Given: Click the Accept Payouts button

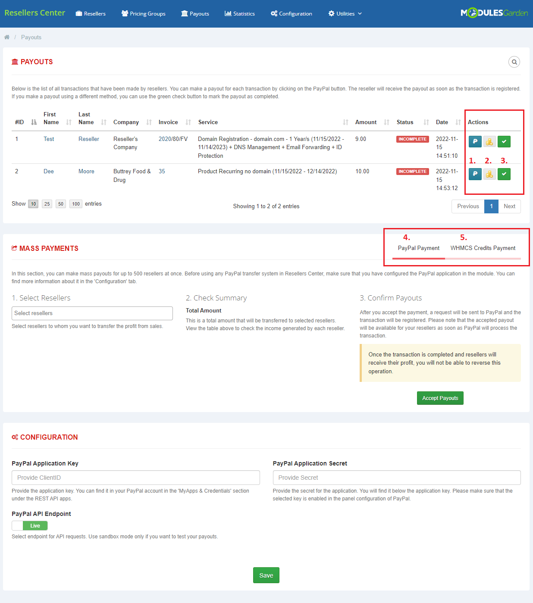Looking at the screenshot, I should (440, 398).
